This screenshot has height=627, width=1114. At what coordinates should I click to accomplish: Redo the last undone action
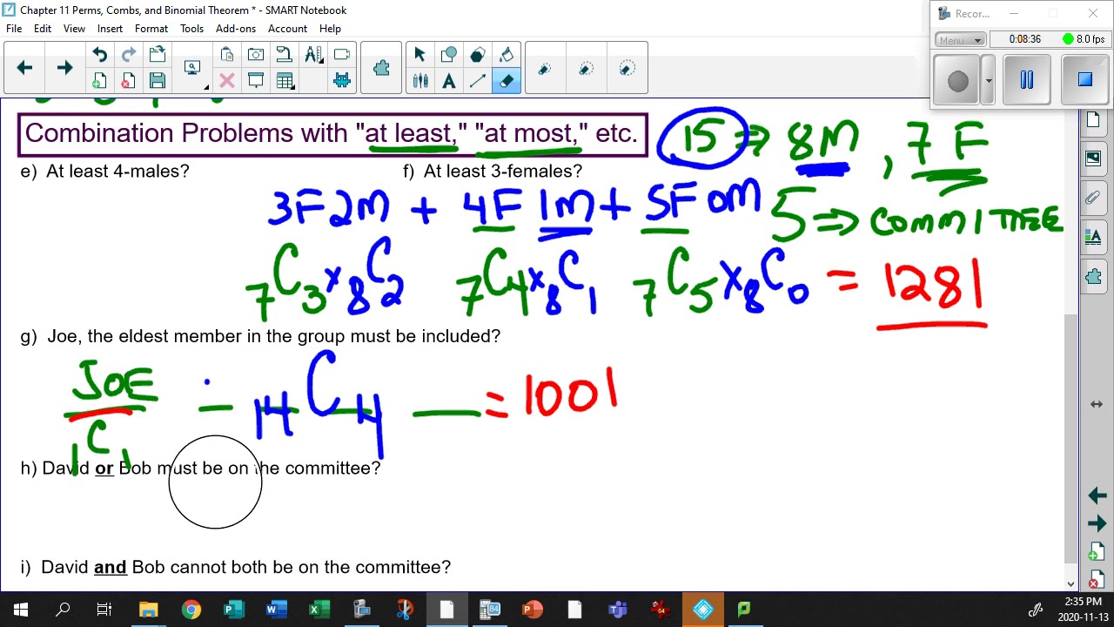128,56
